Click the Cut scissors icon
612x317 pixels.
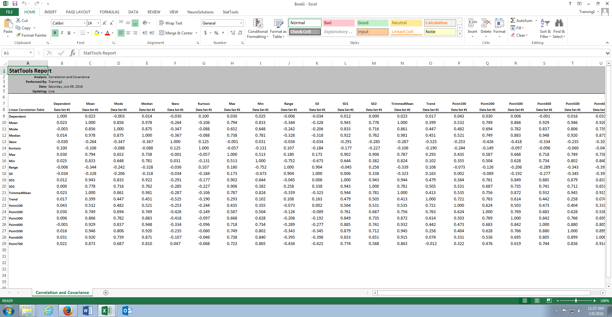point(18,20)
